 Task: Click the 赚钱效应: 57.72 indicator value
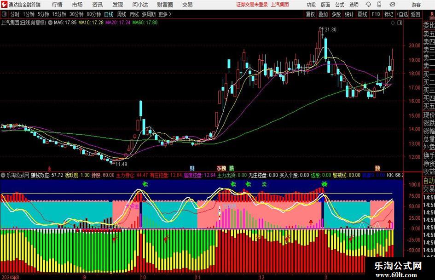(x=47, y=175)
